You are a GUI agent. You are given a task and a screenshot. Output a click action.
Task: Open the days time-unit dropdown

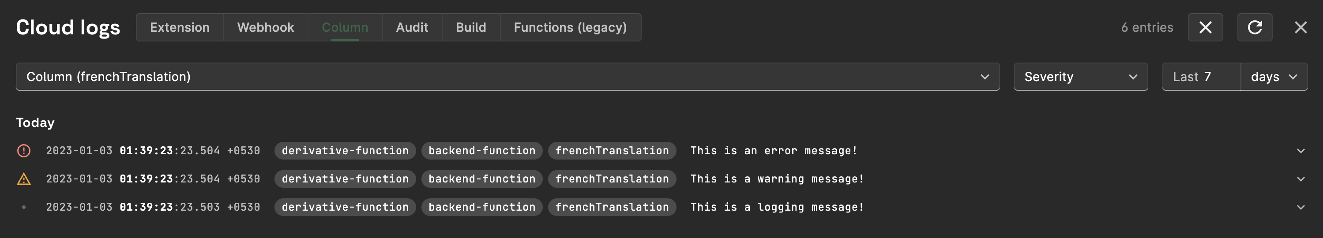click(1274, 77)
